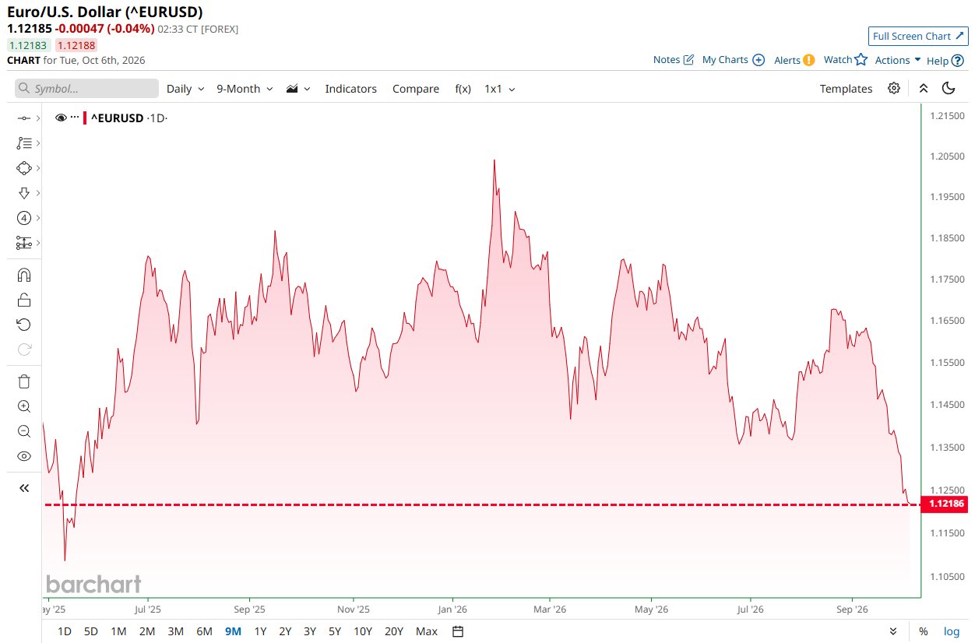This screenshot has height=643, width=975.
Task: Open the f(x) expressions menu
Action: [x=463, y=89]
